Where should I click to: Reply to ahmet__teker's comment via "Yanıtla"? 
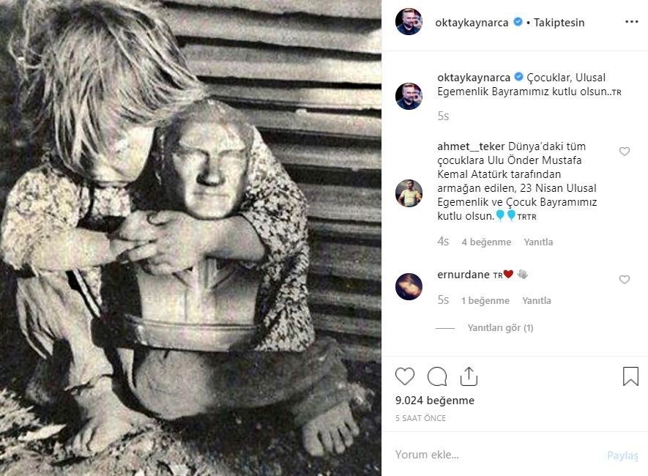coord(538,242)
